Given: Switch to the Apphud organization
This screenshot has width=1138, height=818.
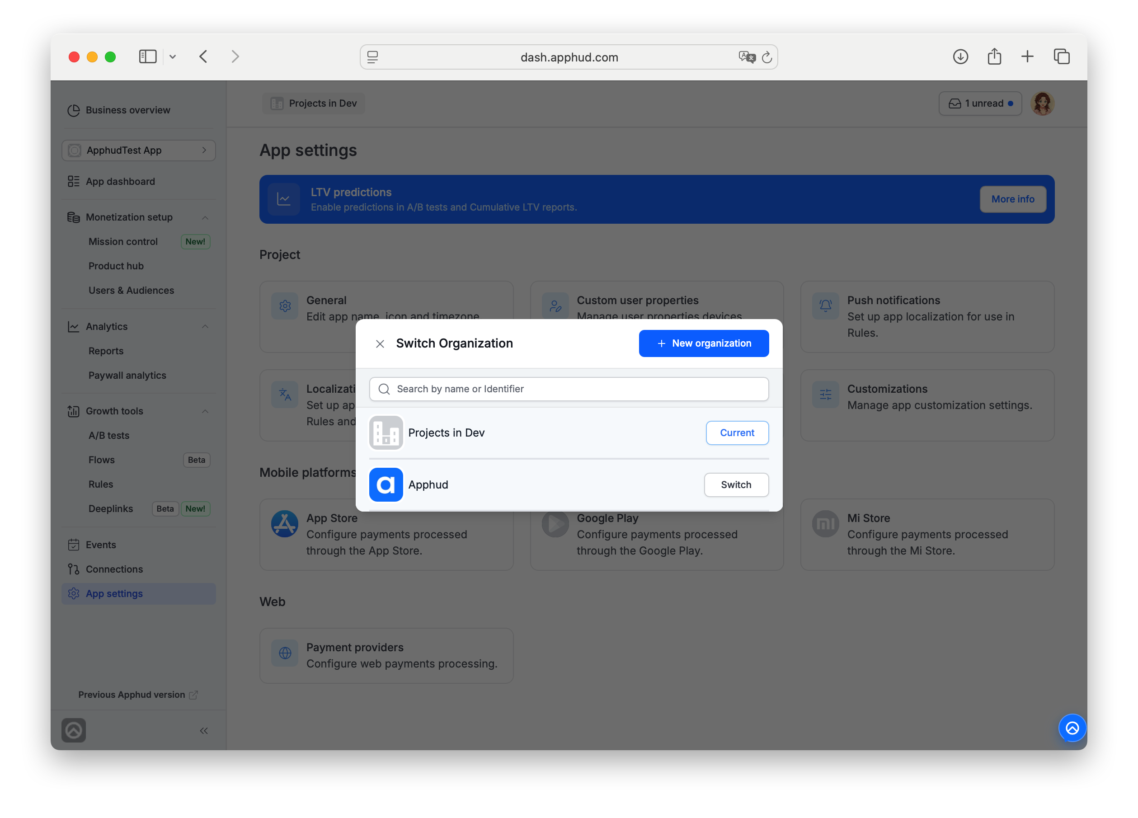Looking at the screenshot, I should pyautogui.click(x=736, y=485).
